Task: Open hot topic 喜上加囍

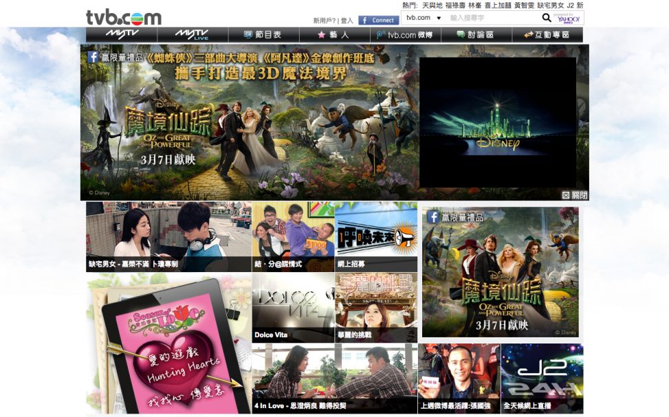Action: pyautogui.click(x=498, y=5)
